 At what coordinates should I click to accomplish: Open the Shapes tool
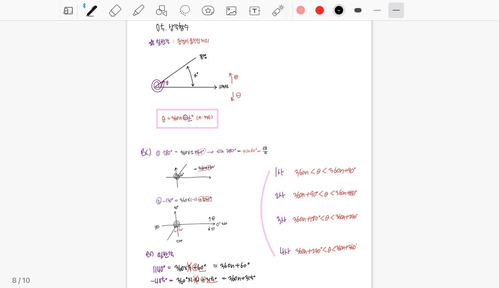click(161, 11)
